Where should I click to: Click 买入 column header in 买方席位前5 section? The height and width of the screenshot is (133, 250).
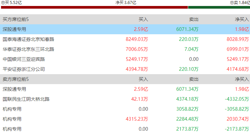pos(143,19)
